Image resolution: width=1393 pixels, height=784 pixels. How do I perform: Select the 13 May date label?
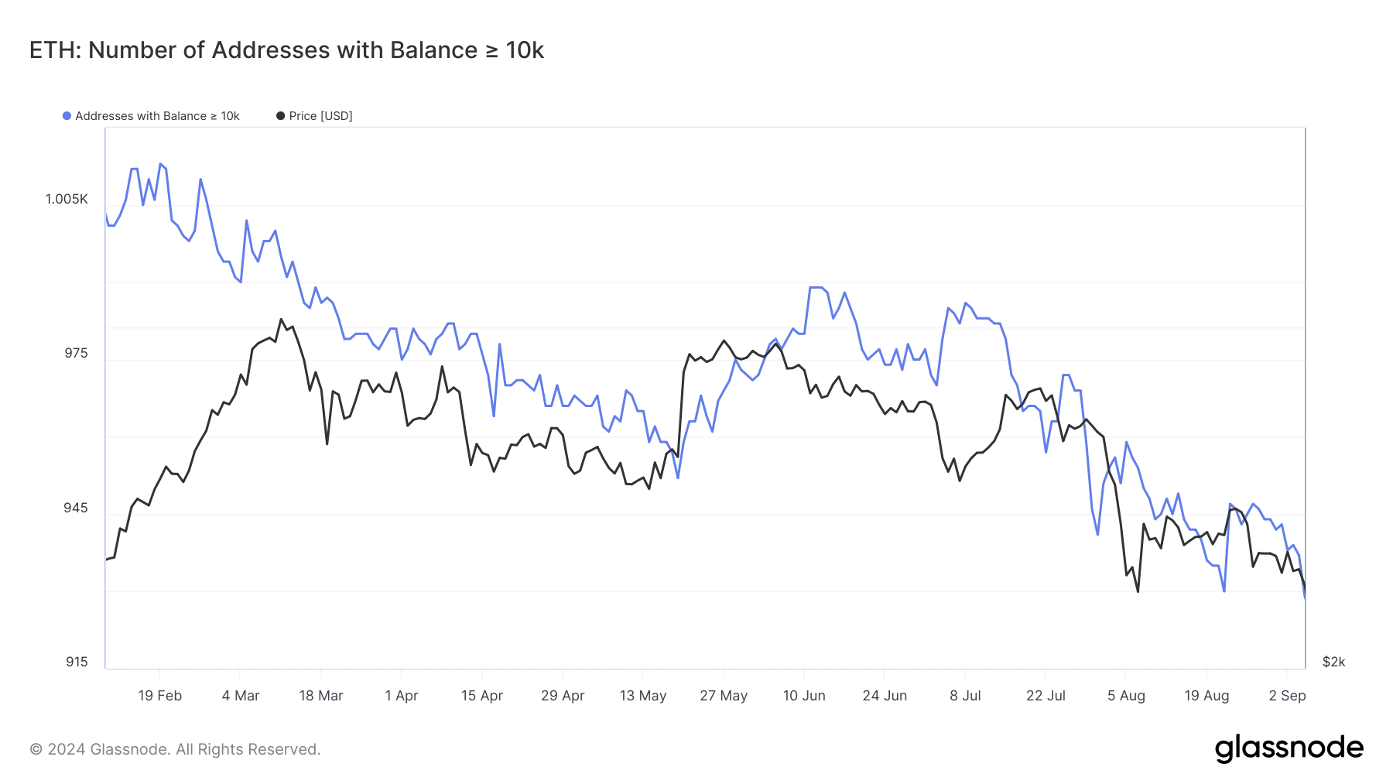643,696
